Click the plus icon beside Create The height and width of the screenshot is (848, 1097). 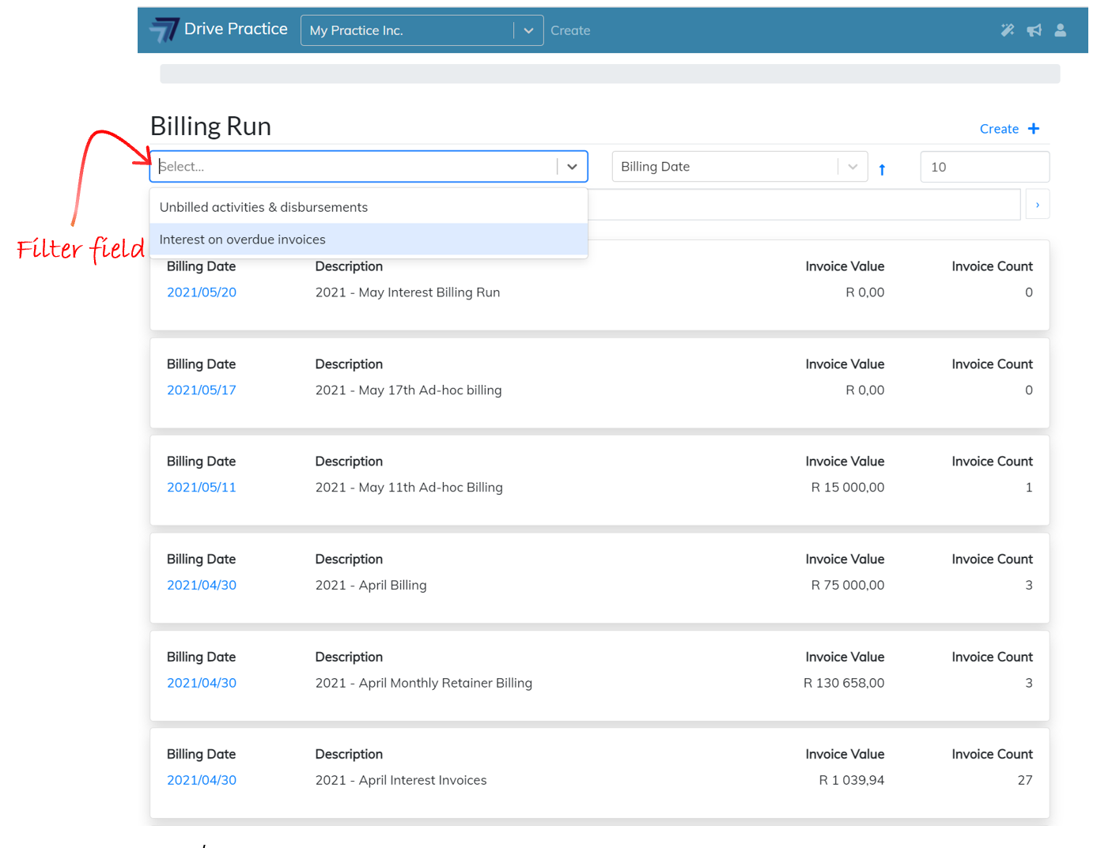tap(1034, 129)
